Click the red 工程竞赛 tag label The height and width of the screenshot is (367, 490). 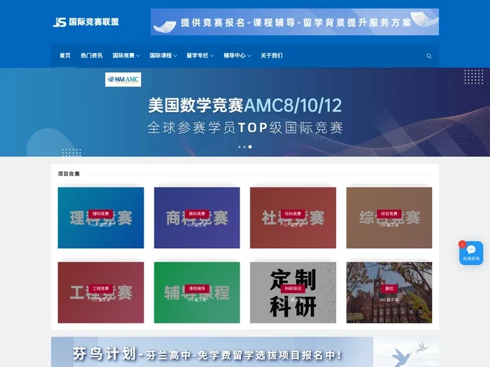[101, 288]
